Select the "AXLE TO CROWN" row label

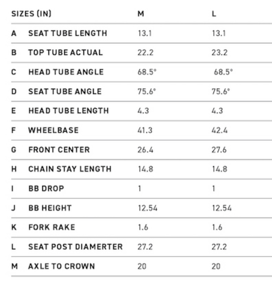point(61,266)
